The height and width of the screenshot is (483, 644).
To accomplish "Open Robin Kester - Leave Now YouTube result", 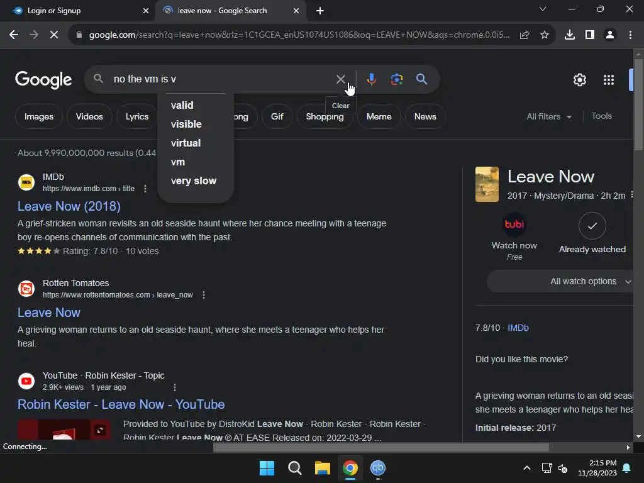I will pyautogui.click(x=121, y=404).
